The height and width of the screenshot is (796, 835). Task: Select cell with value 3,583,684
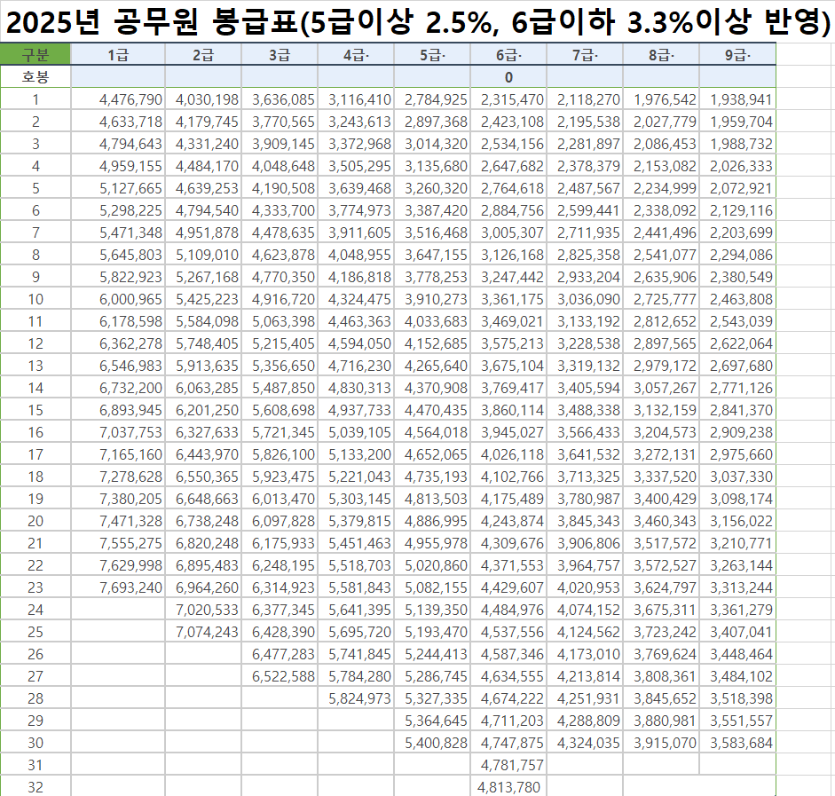point(737,743)
